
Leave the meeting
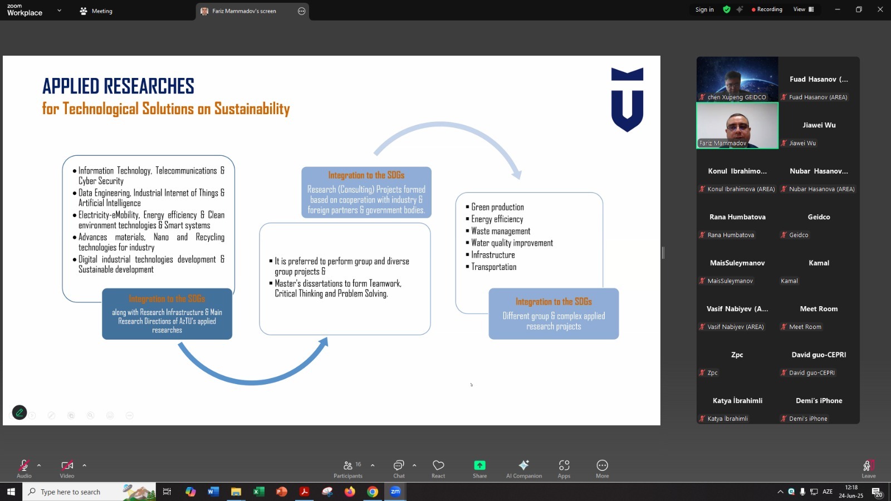pos(868,468)
